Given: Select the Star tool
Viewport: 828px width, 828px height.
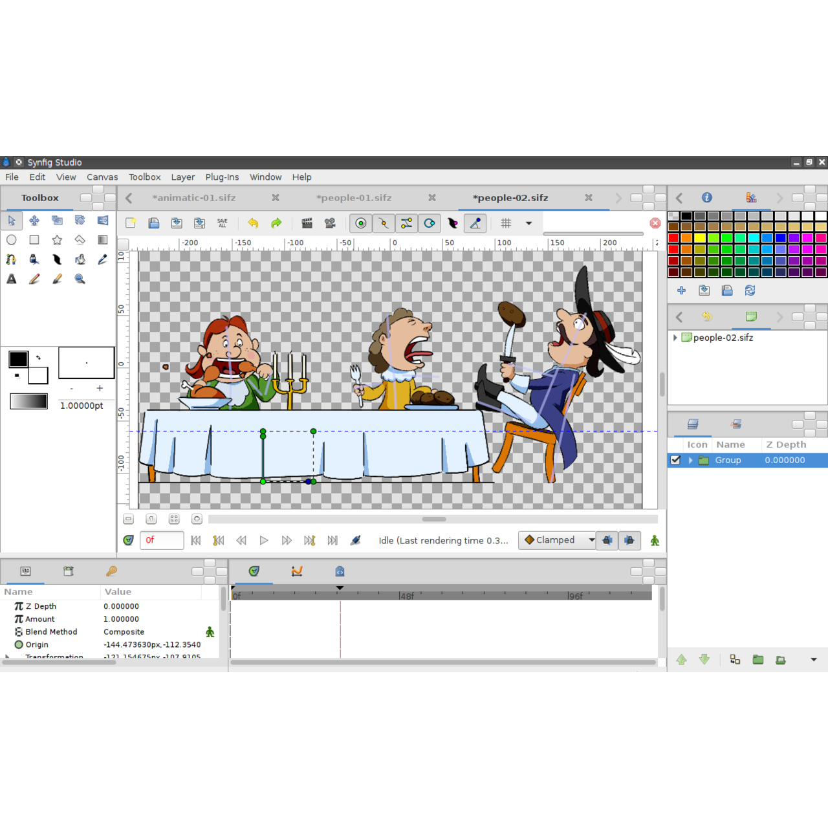Looking at the screenshot, I should coord(57,239).
